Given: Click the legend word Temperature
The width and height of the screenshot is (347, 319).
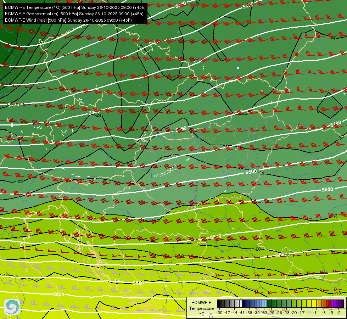Looking at the screenshot, I should pos(202,309).
